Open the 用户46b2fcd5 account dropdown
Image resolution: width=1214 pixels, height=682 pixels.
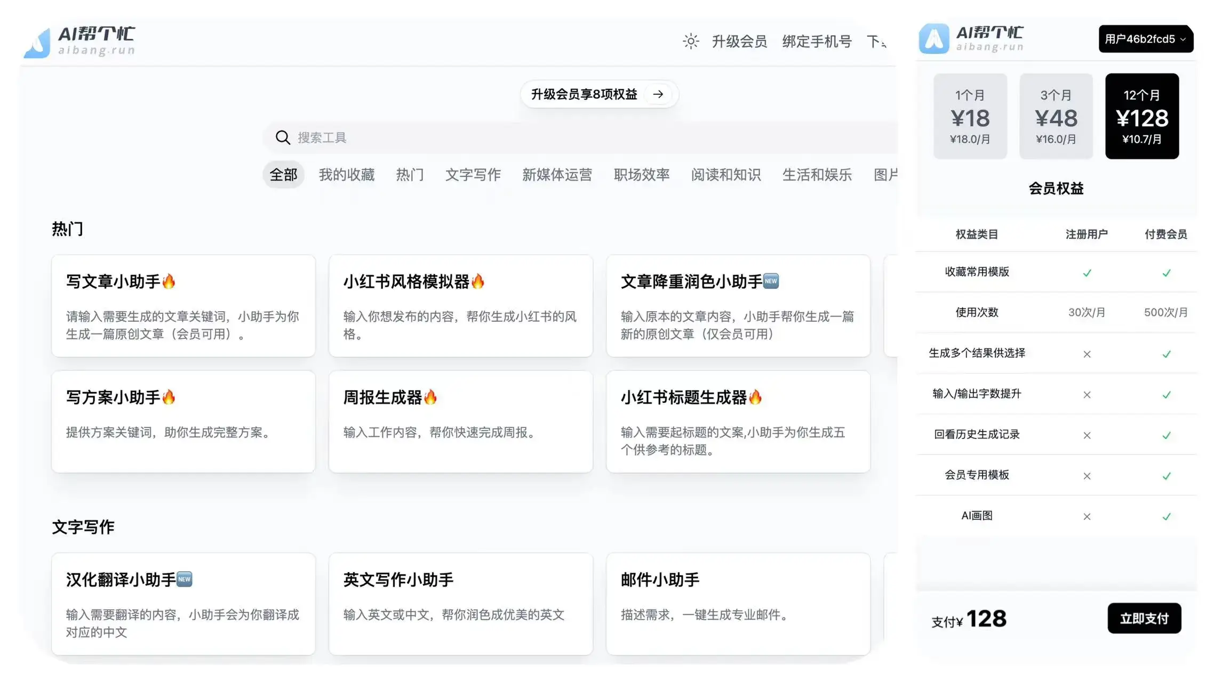(x=1145, y=39)
